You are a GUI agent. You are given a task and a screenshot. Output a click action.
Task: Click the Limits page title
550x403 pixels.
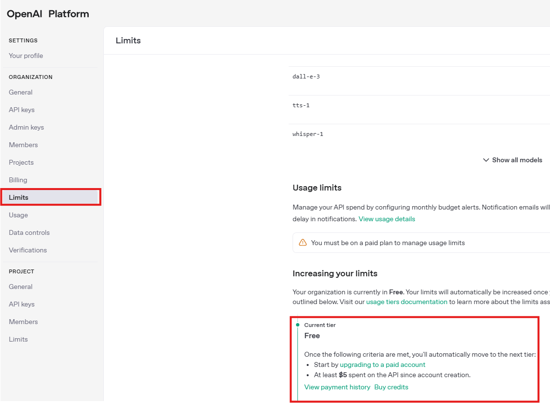(x=128, y=40)
